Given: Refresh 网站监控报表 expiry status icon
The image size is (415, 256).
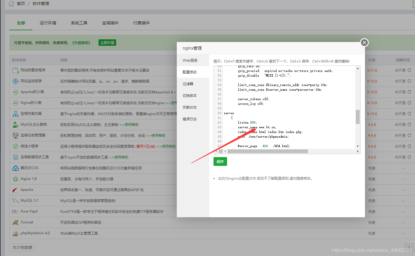Looking at the screenshot, I should 409,81.
